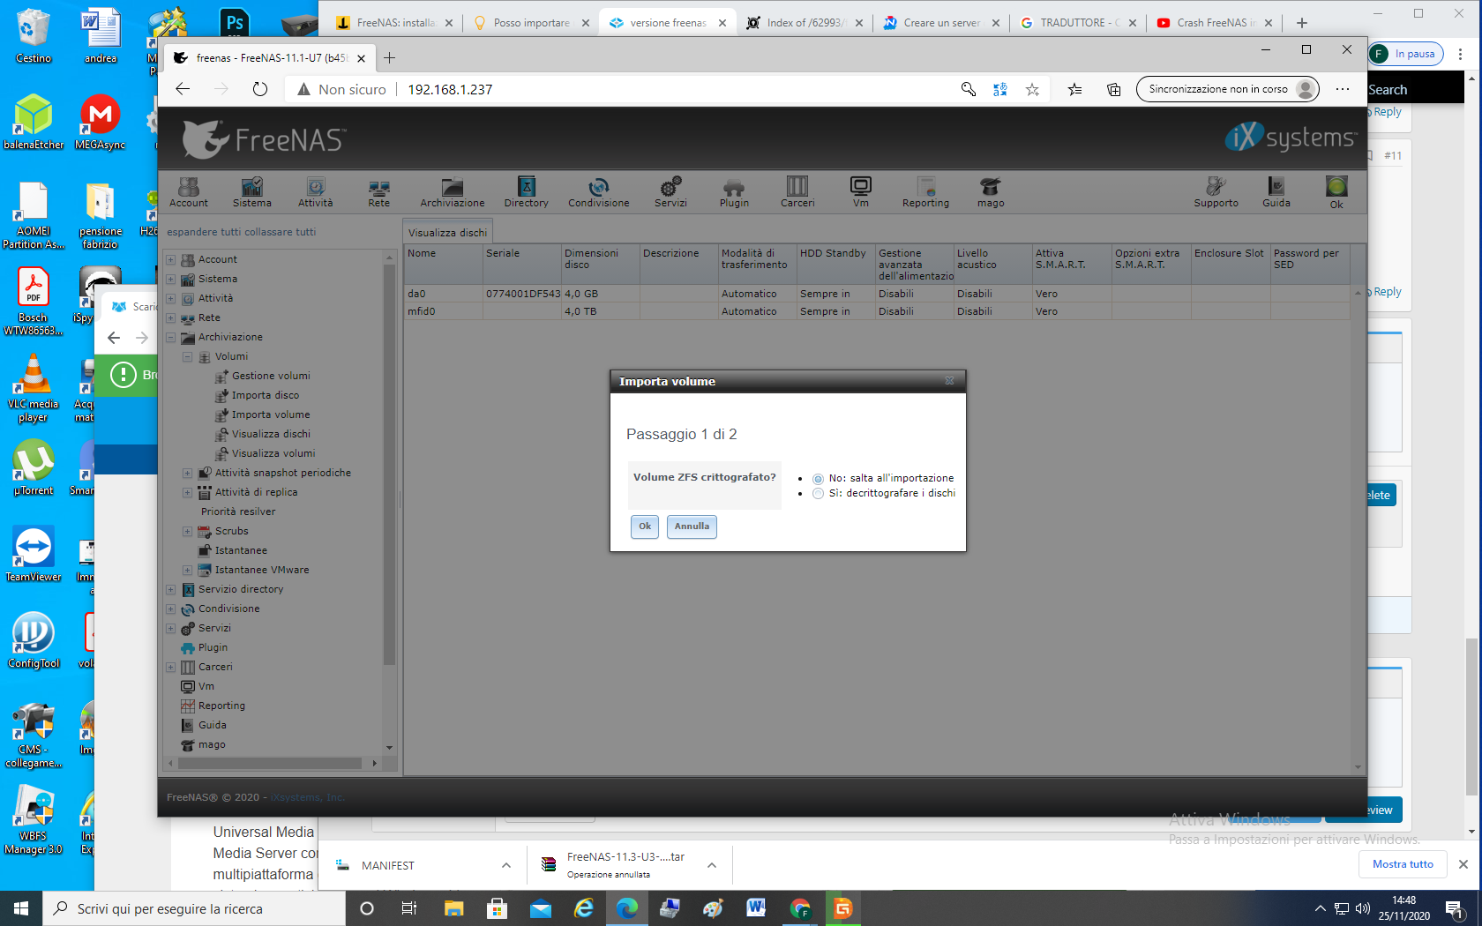Click the 192.168.1.237 address bar
Viewport: 1482px width, 926px height.
450,90
